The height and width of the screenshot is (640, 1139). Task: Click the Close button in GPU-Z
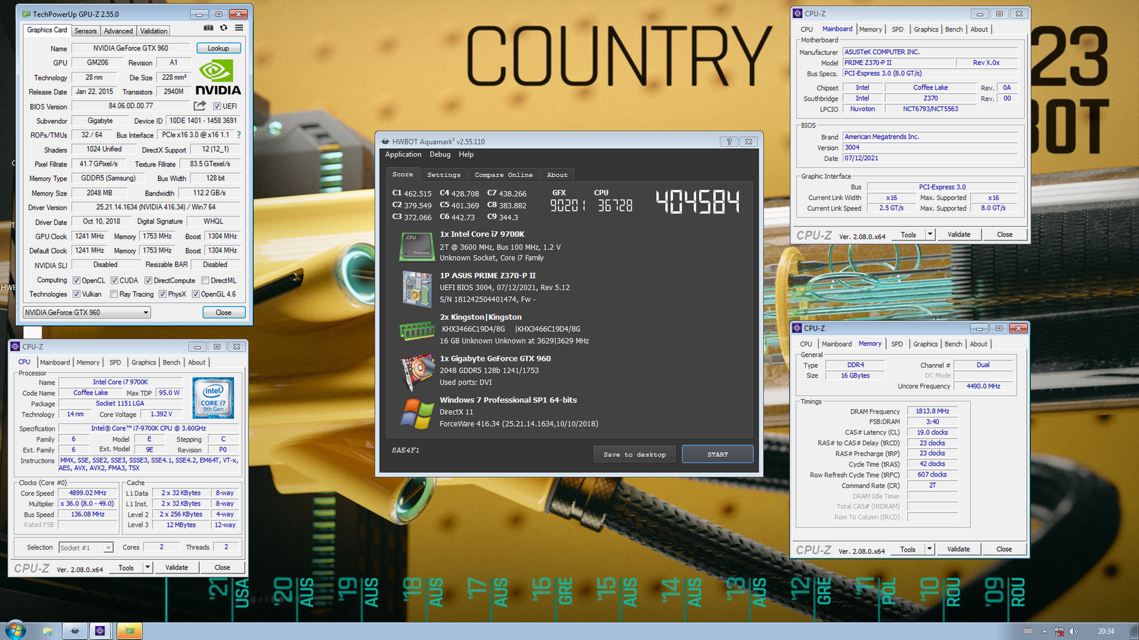tap(224, 312)
